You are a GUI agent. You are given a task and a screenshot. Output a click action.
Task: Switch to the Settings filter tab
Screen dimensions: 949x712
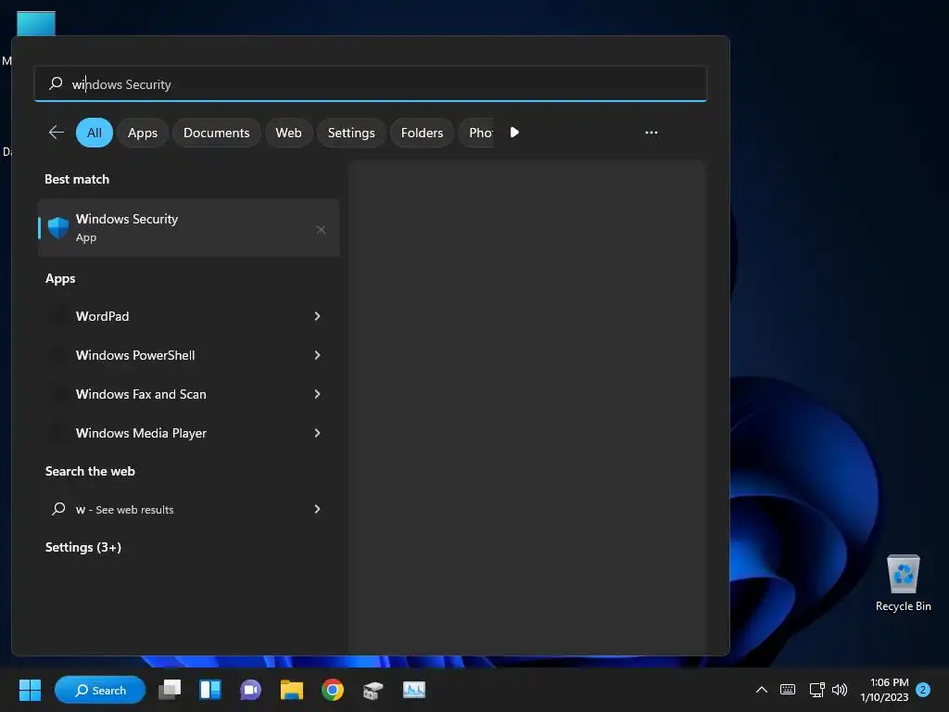351,133
